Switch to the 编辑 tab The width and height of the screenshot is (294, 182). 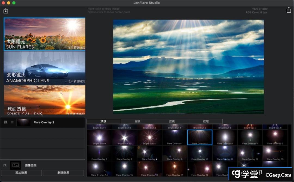coord(137,121)
